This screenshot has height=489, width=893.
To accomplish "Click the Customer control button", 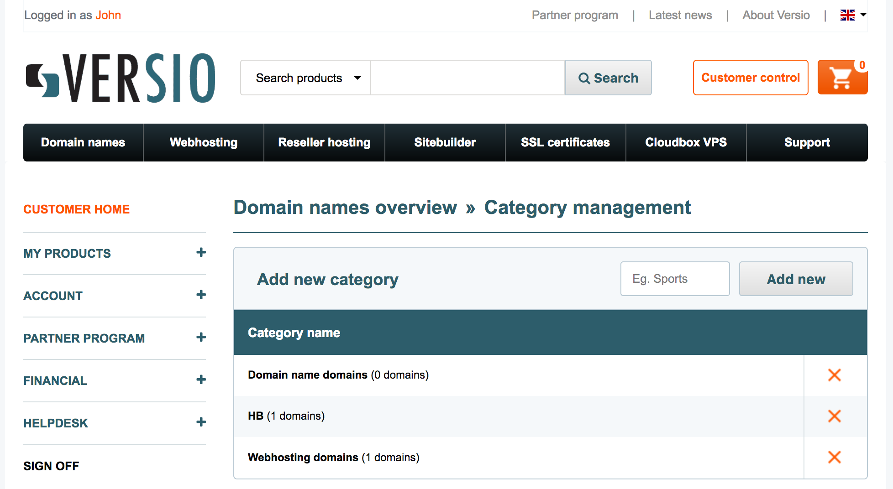I will [x=750, y=78].
